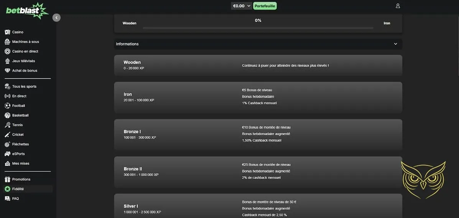
Task: Click the 0% progress label
Action: tap(258, 20)
